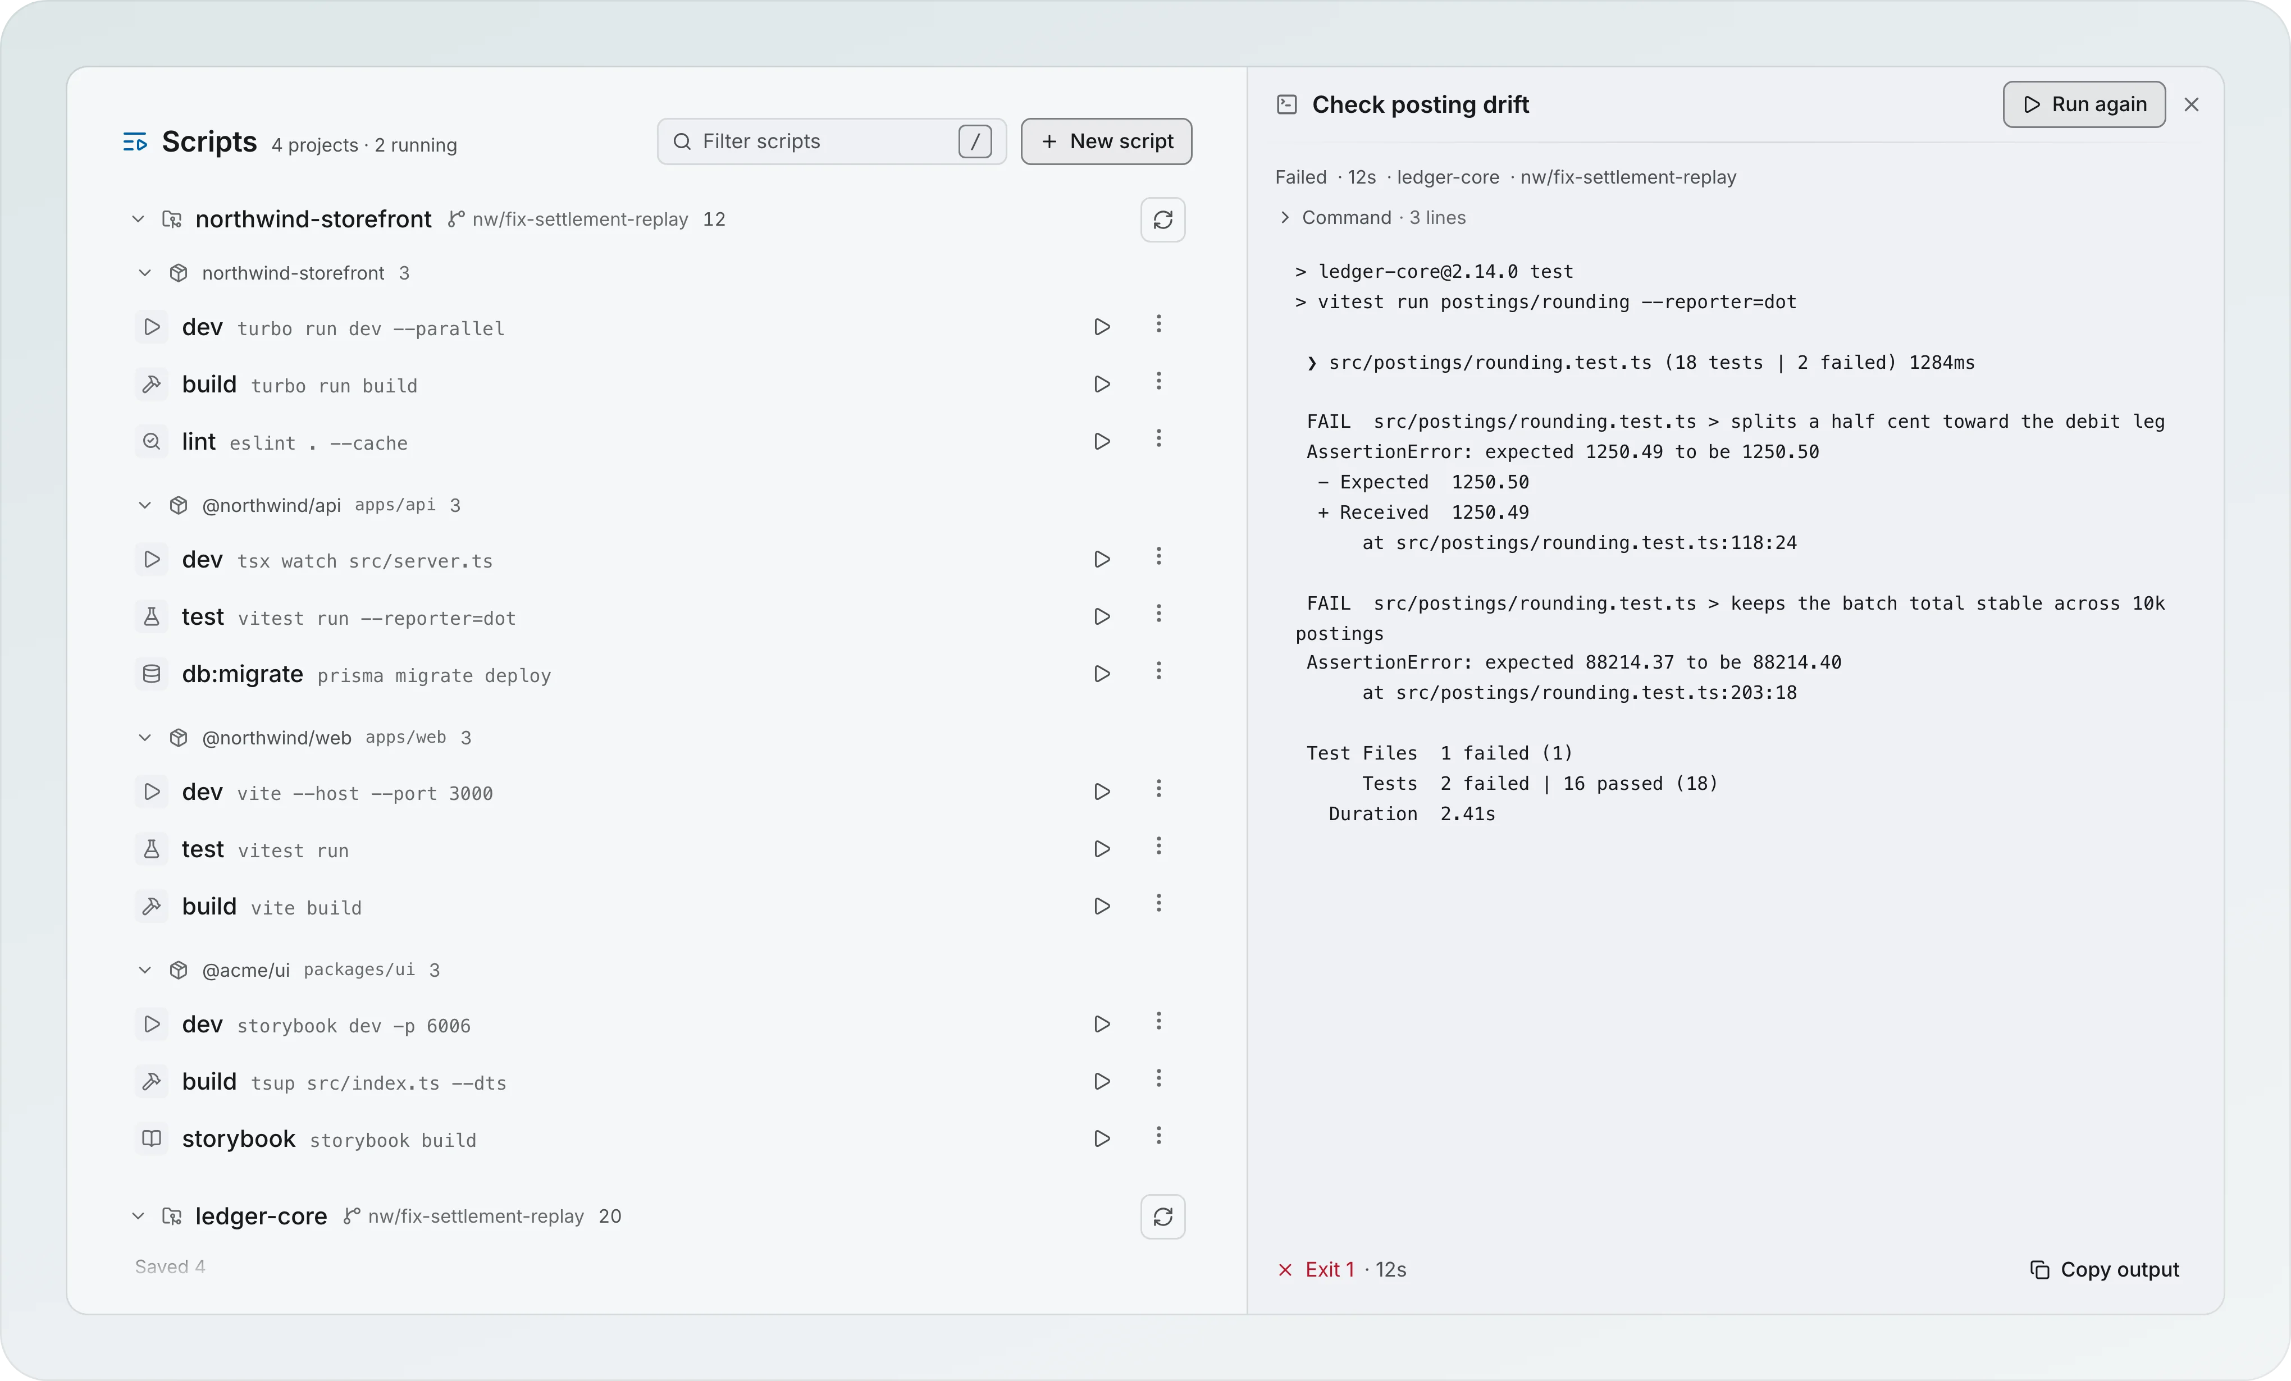The width and height of the screenshot is (2291, 1381).
Task: Open more options for tsup build row
Action: (1158, 1078)
